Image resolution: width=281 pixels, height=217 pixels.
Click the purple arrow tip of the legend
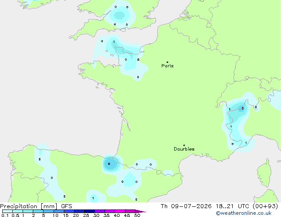pos(140,211)
